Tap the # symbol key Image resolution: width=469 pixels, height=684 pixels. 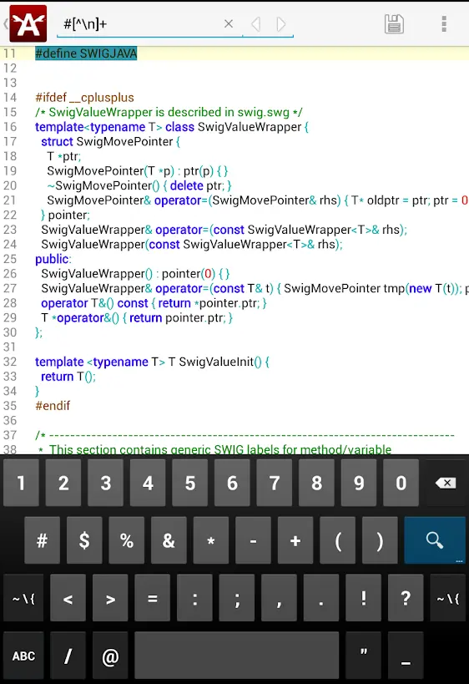[42, 540]
